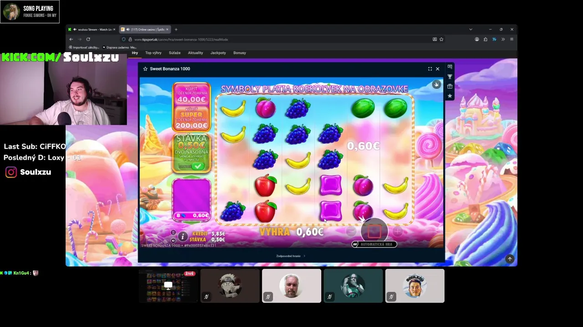Open the favorites star in right sidebar

(450, 96)
